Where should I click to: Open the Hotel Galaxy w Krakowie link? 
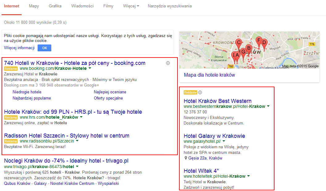coord(214,136)
